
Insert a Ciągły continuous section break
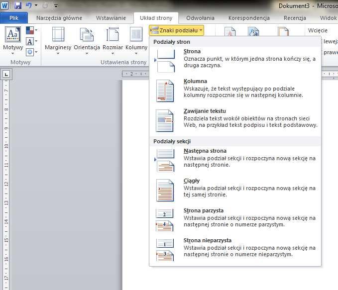[235, 189]
